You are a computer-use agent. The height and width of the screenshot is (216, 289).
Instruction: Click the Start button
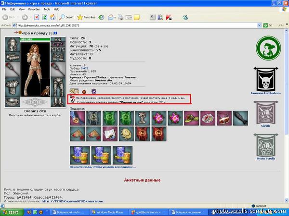point(12,212)
